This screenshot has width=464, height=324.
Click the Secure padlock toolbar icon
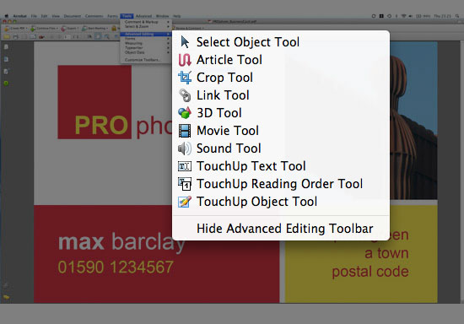(x=114, y=29)
